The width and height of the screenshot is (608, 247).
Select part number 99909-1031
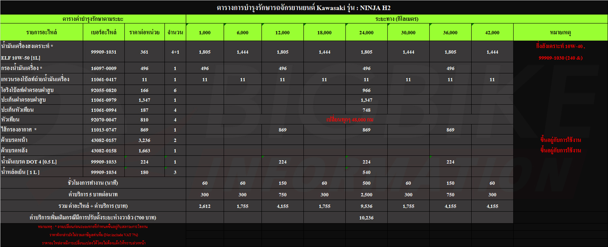click(x=104, y=52)
